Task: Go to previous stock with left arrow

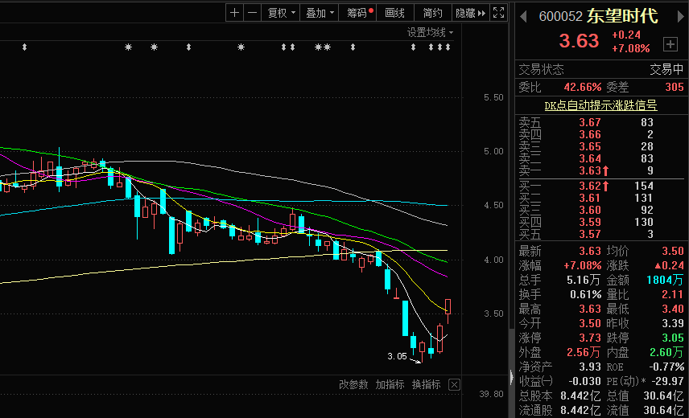Action: (x=522, y=15)
